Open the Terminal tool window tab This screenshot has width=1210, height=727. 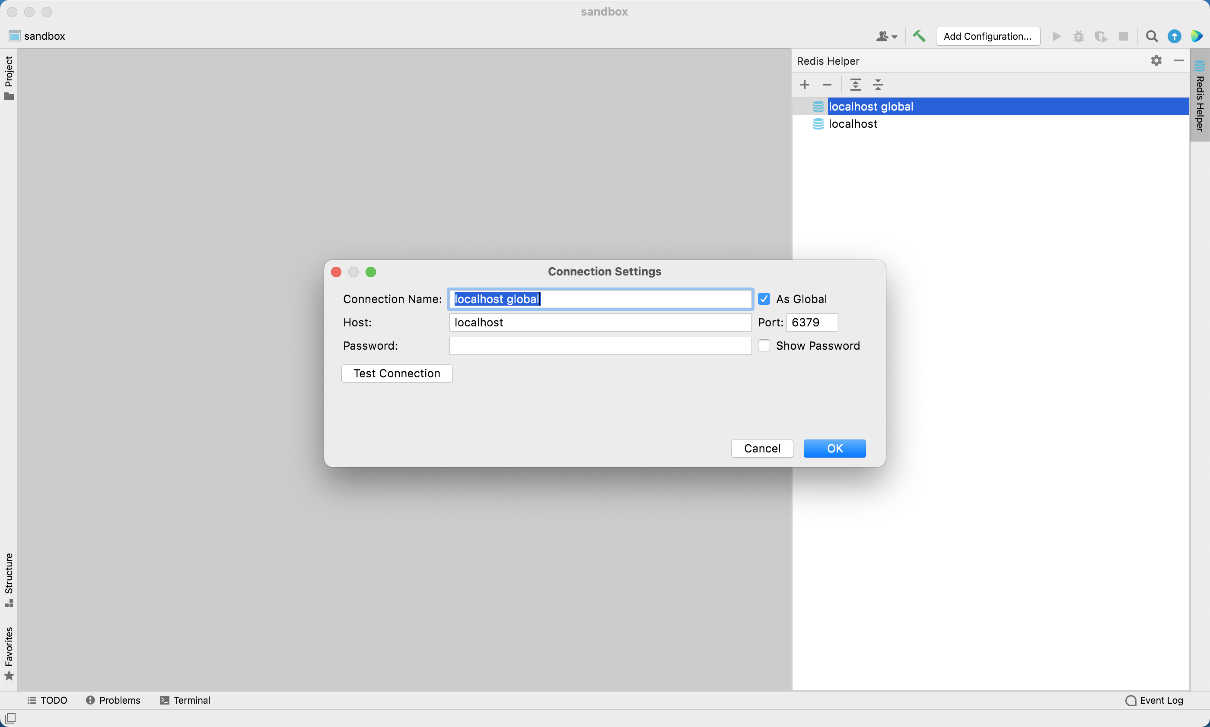(185, 700)
